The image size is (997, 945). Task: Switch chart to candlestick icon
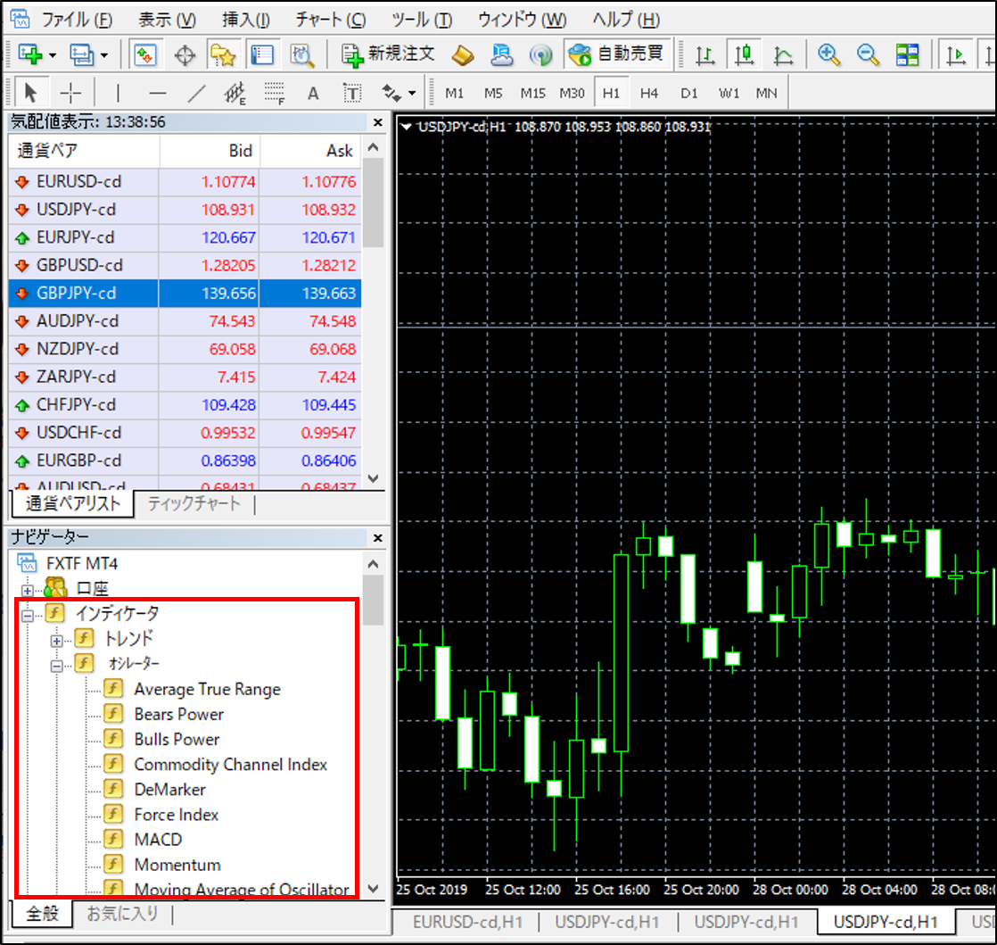coord(744,55)
